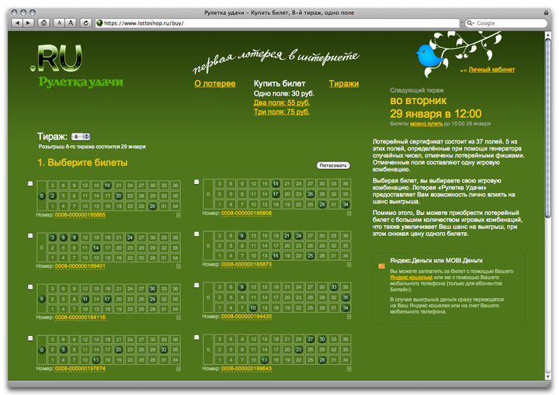Expand the small icon under ticket 0008-000000199401
The height and width of the screenshot is (395, 559).
tap(177, 266)
